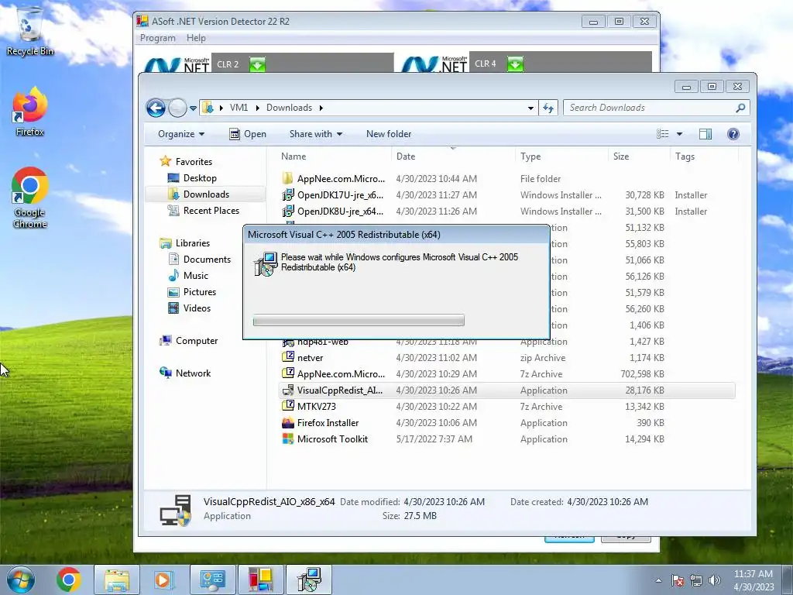Image resolution: width=793 pixels, height=595 pixels.
Task: Click the CLR 4 green download arrow
Action: coord(515,64)
